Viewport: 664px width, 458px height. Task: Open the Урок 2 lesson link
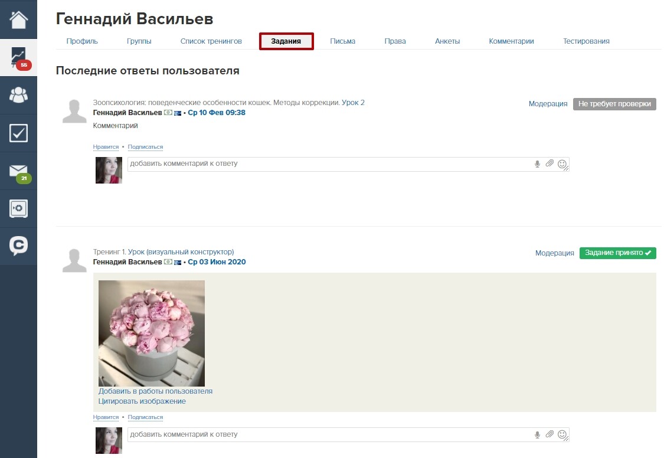353,103
